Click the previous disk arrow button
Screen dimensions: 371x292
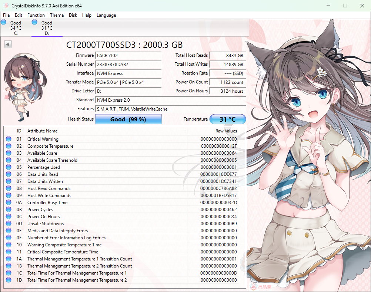(8, 44)
